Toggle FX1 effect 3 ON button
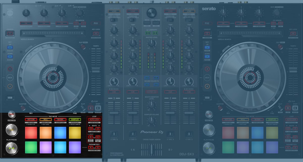The image size is (303, 162). (x=62, y=23)
